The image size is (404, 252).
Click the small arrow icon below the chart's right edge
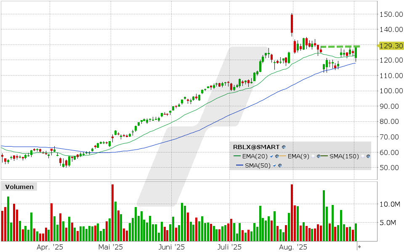359,247
